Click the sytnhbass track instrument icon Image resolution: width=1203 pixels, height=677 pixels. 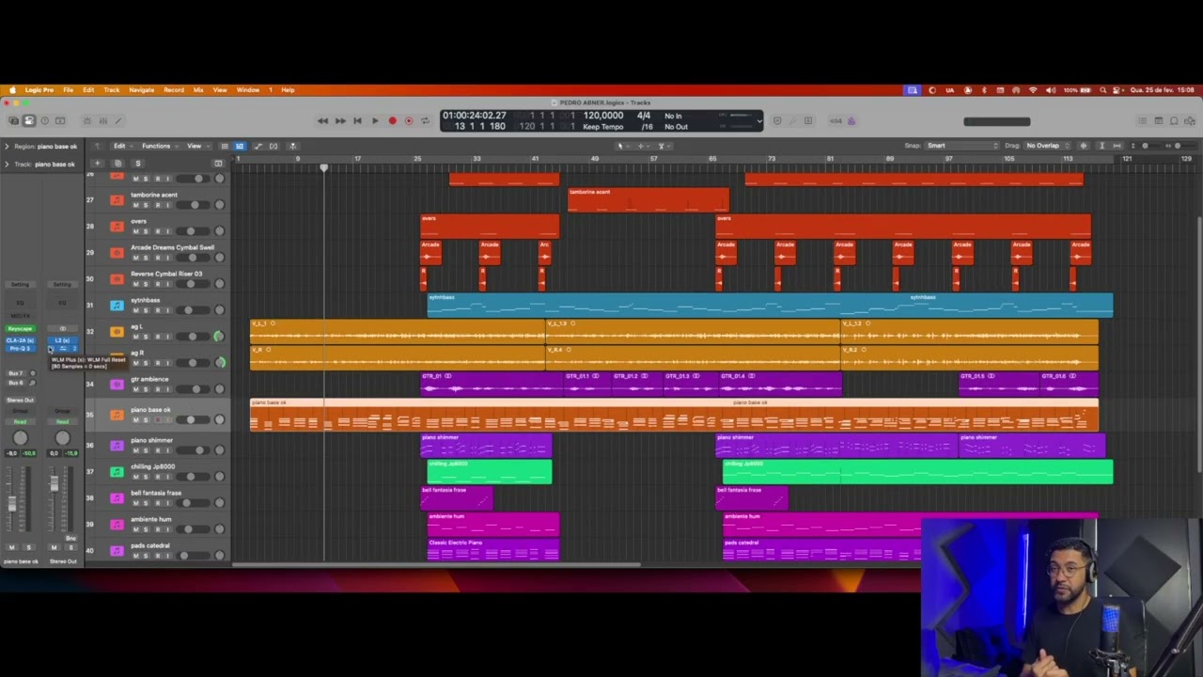click(x=117, y=306)
